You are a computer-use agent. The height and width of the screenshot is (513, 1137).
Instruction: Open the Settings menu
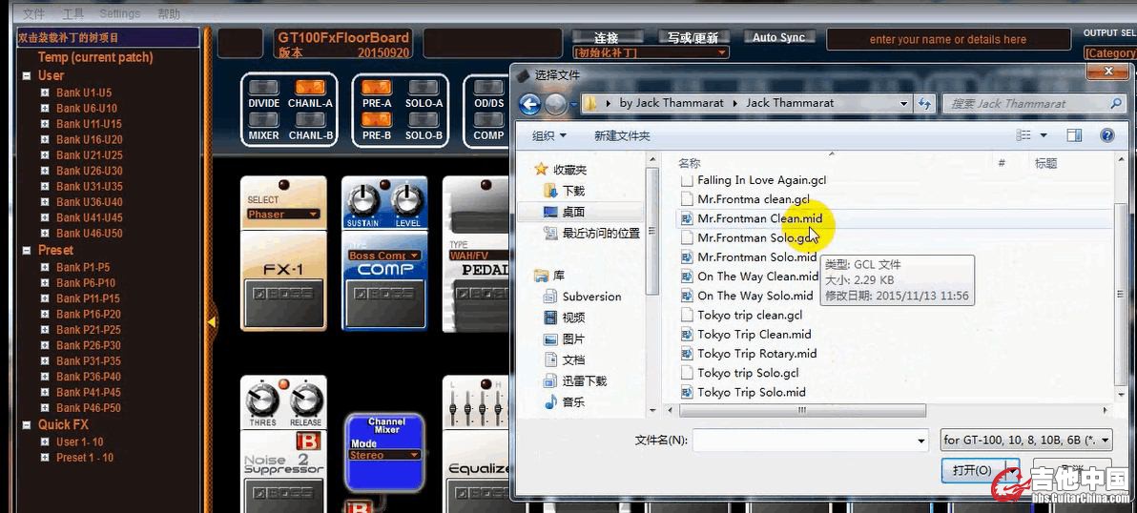[x=119, y=13]
